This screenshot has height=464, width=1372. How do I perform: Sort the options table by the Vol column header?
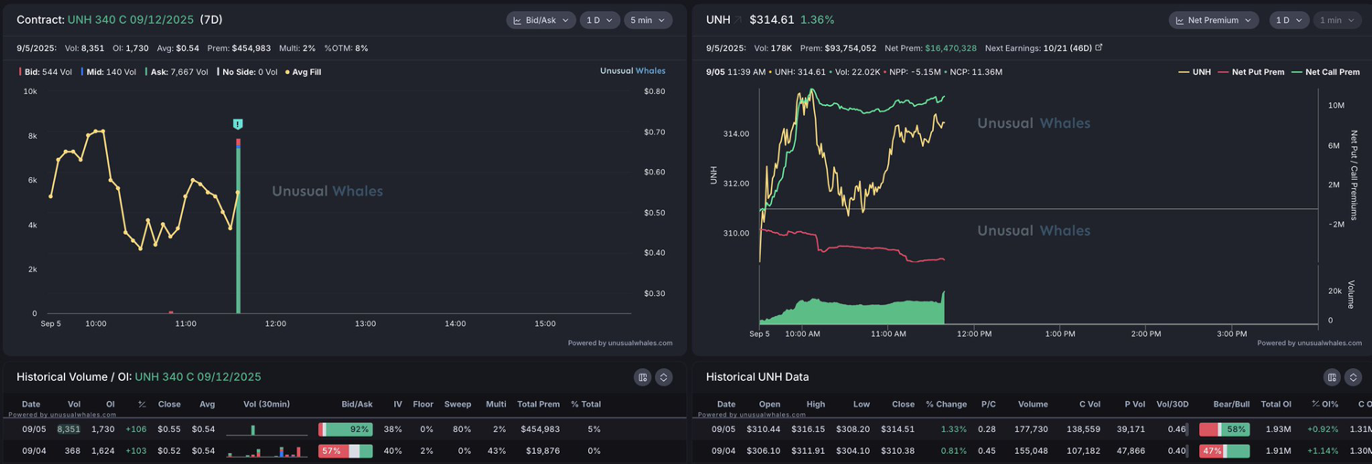click(74, 404)
